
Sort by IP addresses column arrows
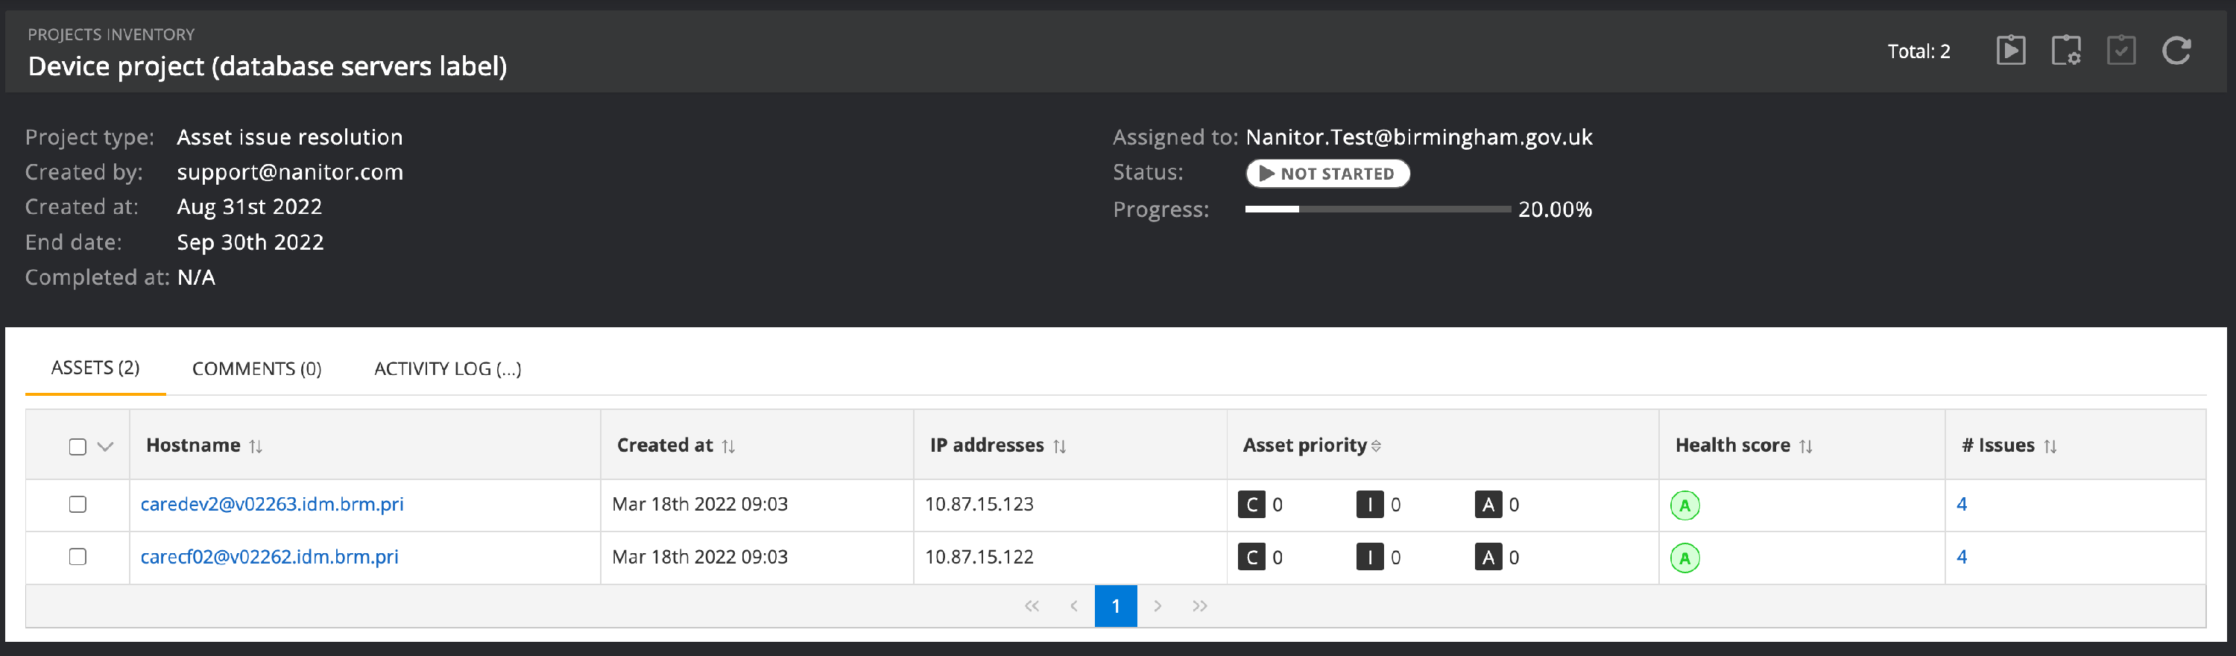pos(1060,446)
